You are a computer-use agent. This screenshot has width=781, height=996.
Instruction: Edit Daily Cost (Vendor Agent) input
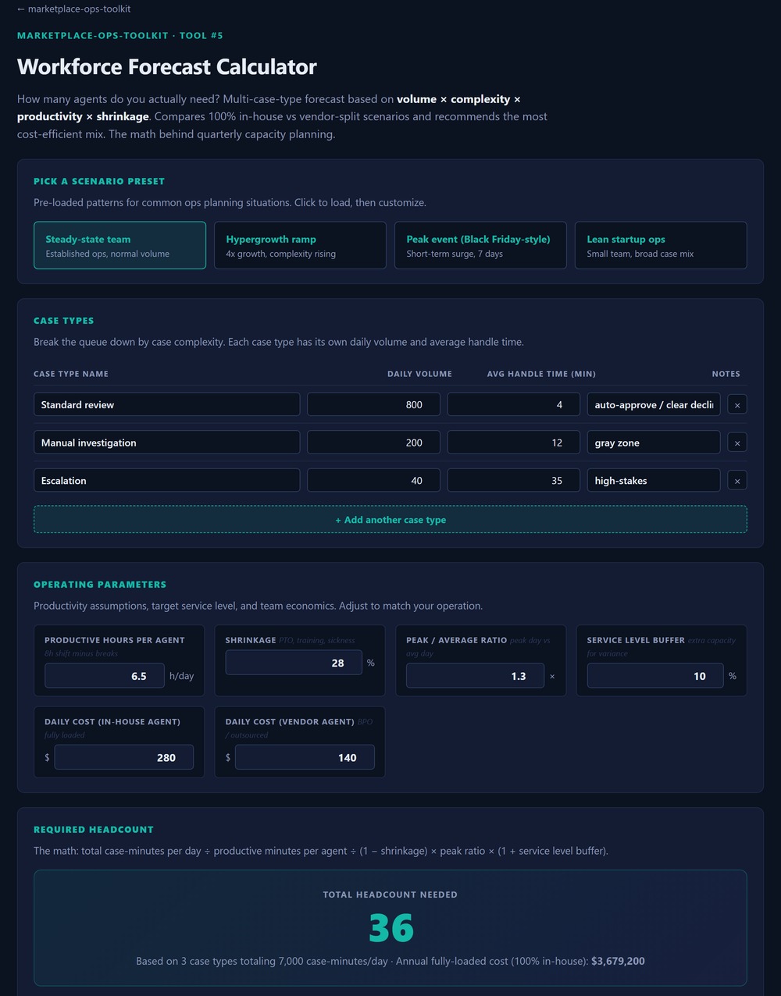pyautogui.click(x=305, y=757)
